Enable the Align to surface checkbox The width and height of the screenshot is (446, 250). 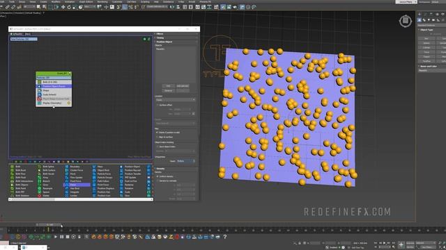coord(157,137)
